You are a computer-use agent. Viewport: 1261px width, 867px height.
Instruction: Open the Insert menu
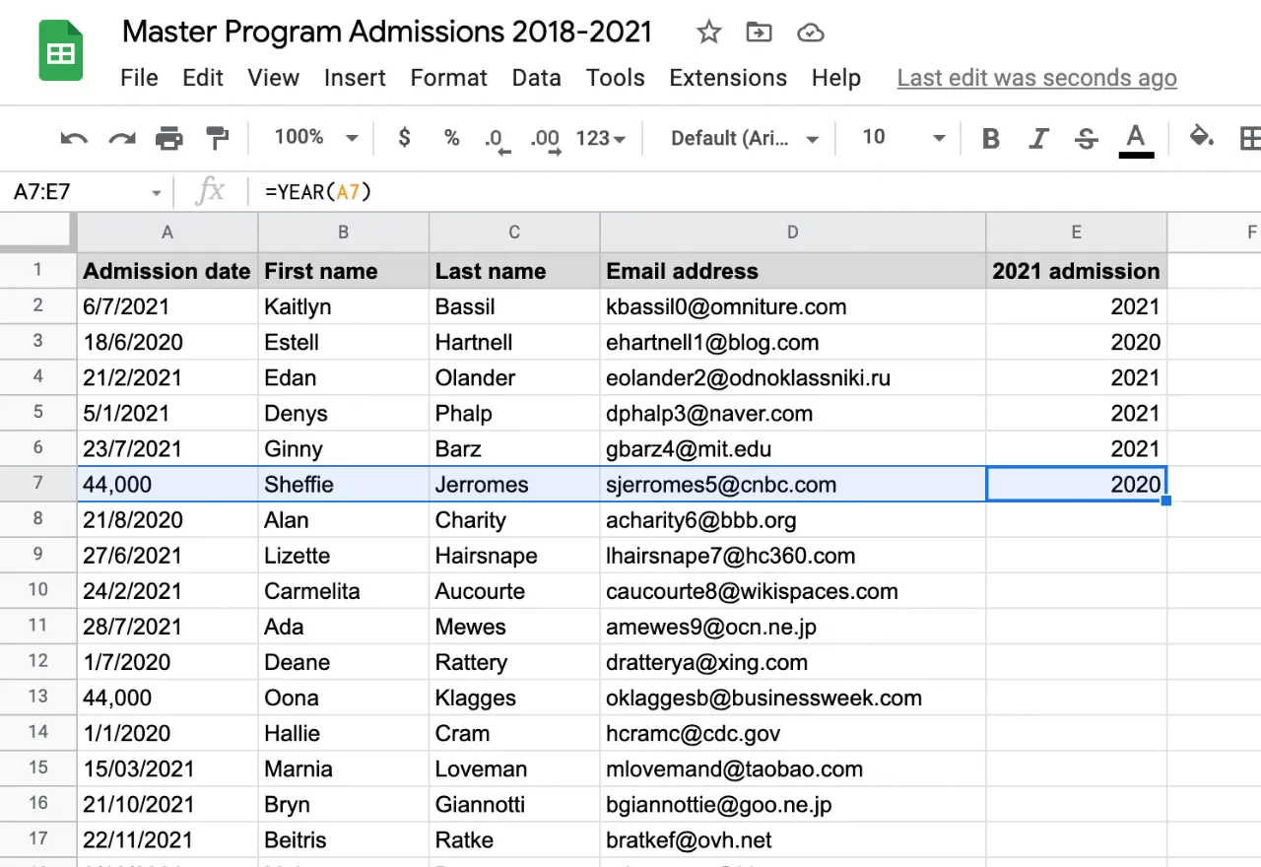[x=355, y=78]
